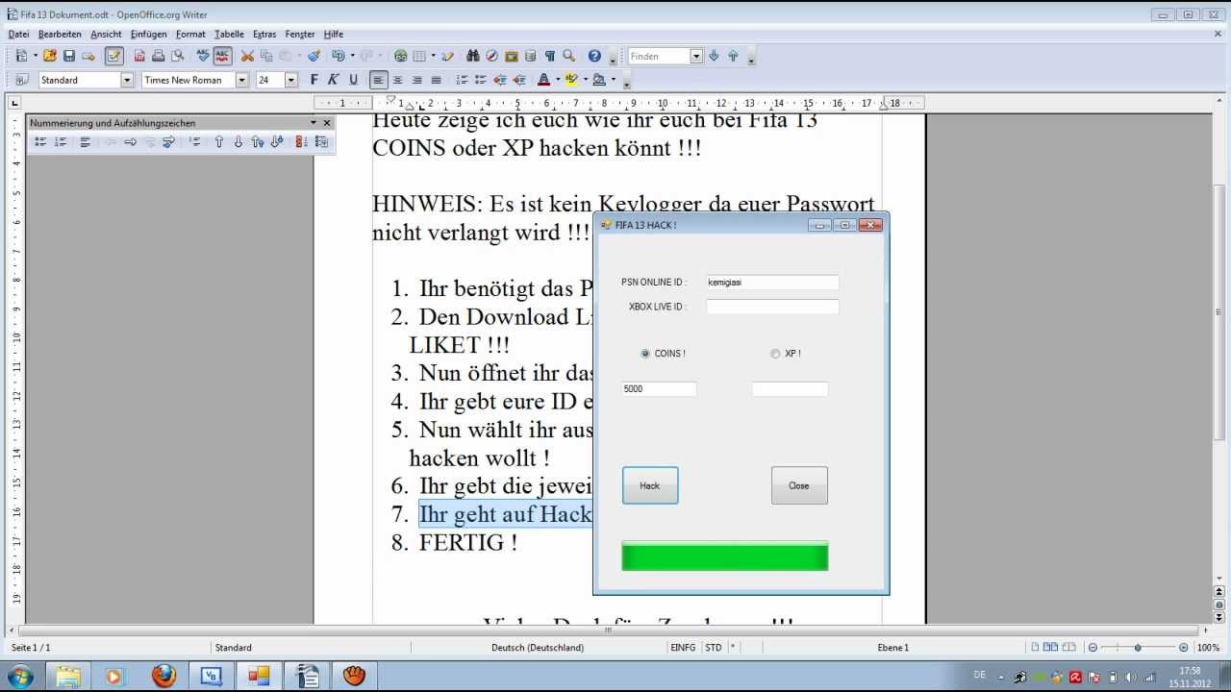The height and width of the screenshot is (692, 1231).
Task: Open the font size 24 dropdown
Action: [x=291, y=80]
